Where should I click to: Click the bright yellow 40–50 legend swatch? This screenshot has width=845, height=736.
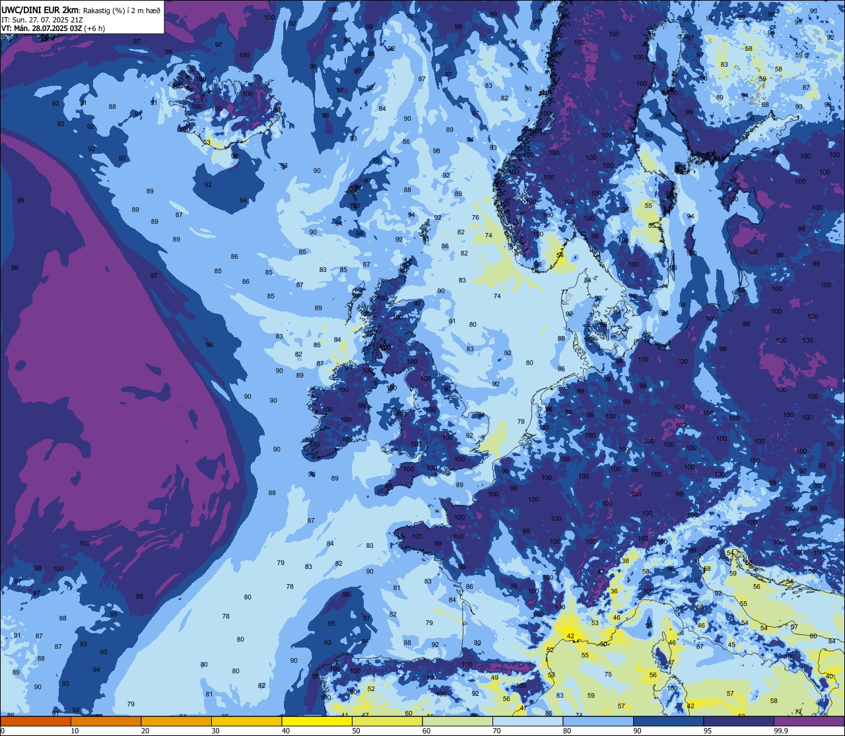click(317, 721)
